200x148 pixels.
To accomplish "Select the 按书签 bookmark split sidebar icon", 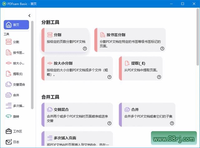I will pos(8,53).
